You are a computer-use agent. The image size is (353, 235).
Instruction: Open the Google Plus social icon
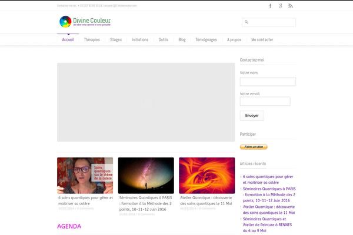(281, 6)
